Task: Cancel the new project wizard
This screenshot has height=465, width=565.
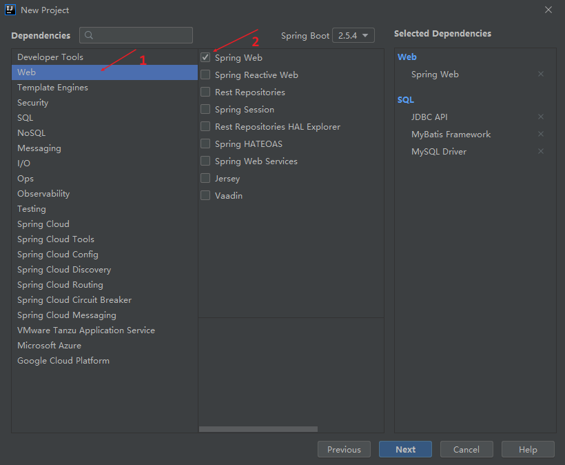Action: (x=466, y=449)
